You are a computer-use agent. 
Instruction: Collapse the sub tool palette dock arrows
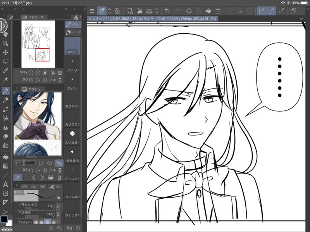point(66,9)
